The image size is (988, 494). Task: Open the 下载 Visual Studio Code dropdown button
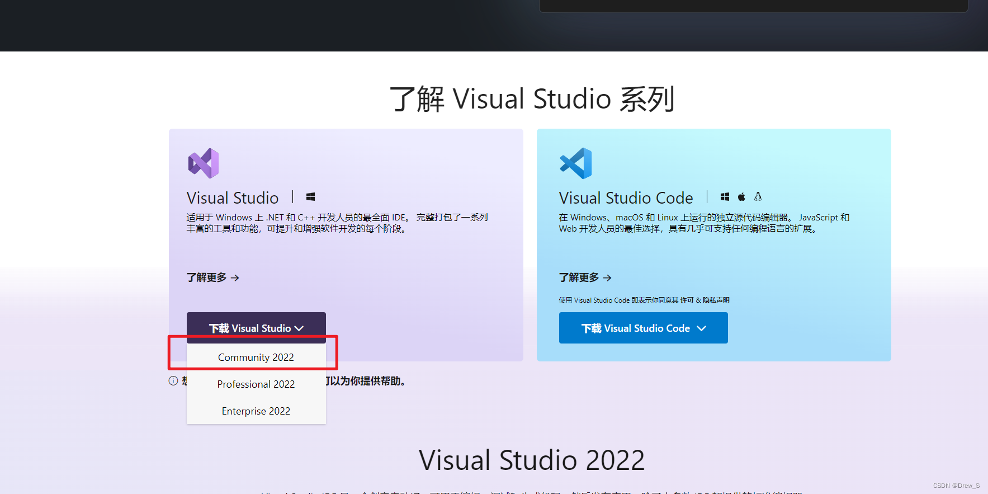point(644,328)
